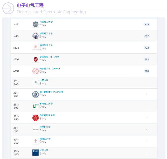Click the 72.2 score badge

(x=147, y=59)
